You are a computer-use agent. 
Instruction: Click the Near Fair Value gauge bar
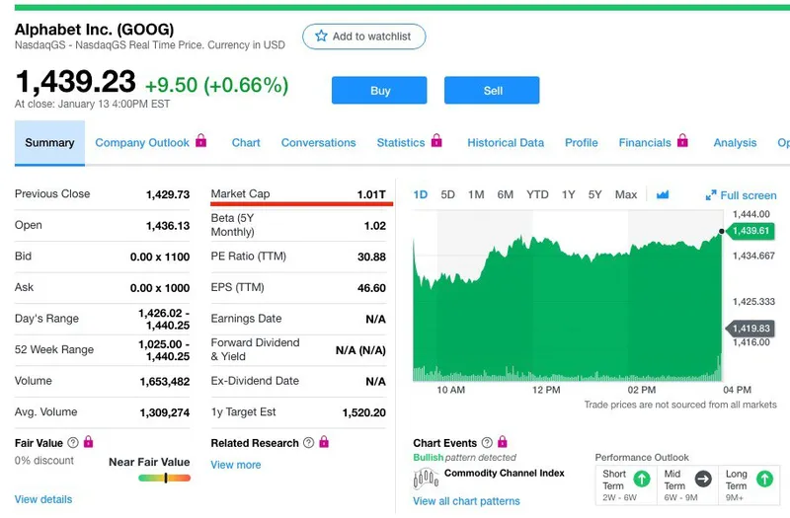click(164, 478)
